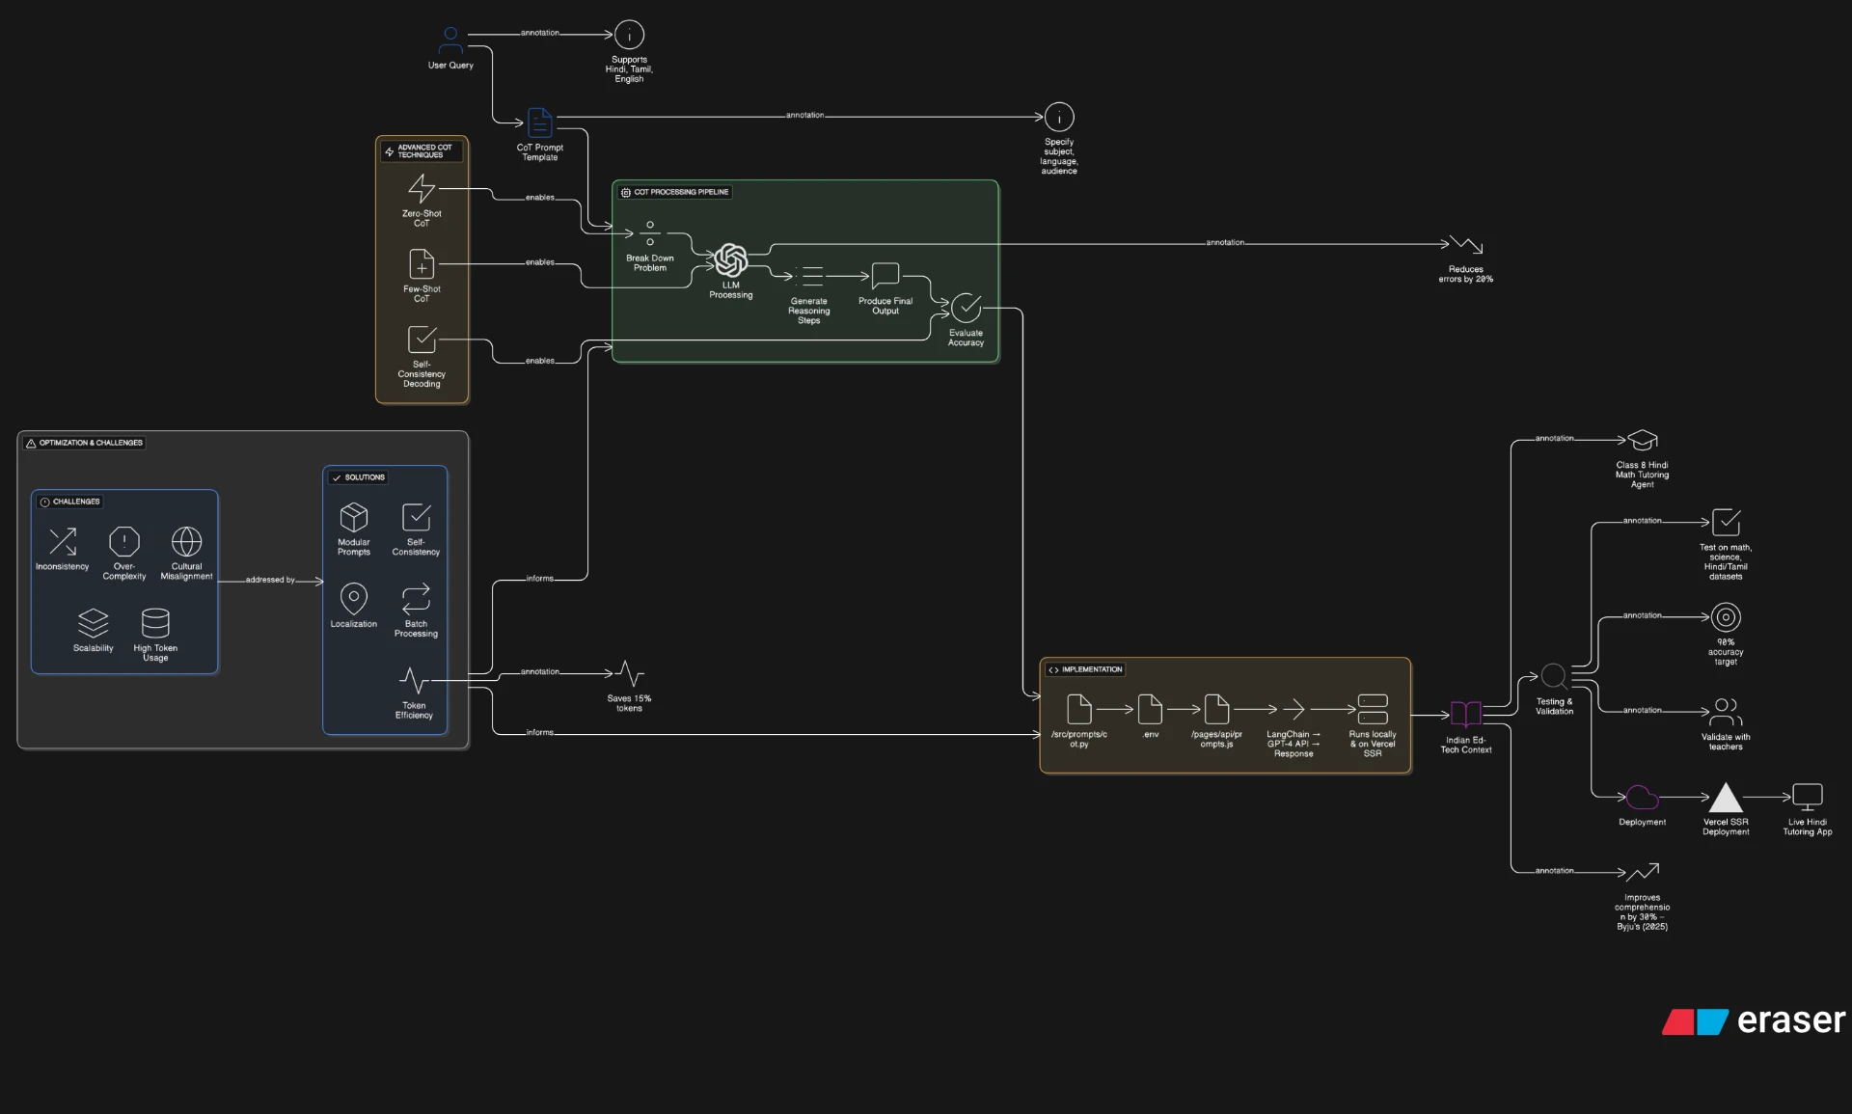Click the 'addressed by' connector label
Screen dimensions: 1852x1114
[270, 580]
